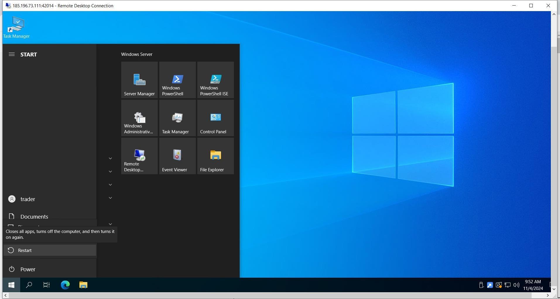
Task: Click the Windows Start button on the taskbar
Action: click(x=11, y=285)
